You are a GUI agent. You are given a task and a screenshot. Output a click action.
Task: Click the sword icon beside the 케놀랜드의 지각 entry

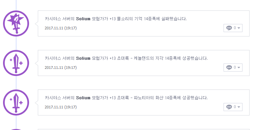pos(16,63)
